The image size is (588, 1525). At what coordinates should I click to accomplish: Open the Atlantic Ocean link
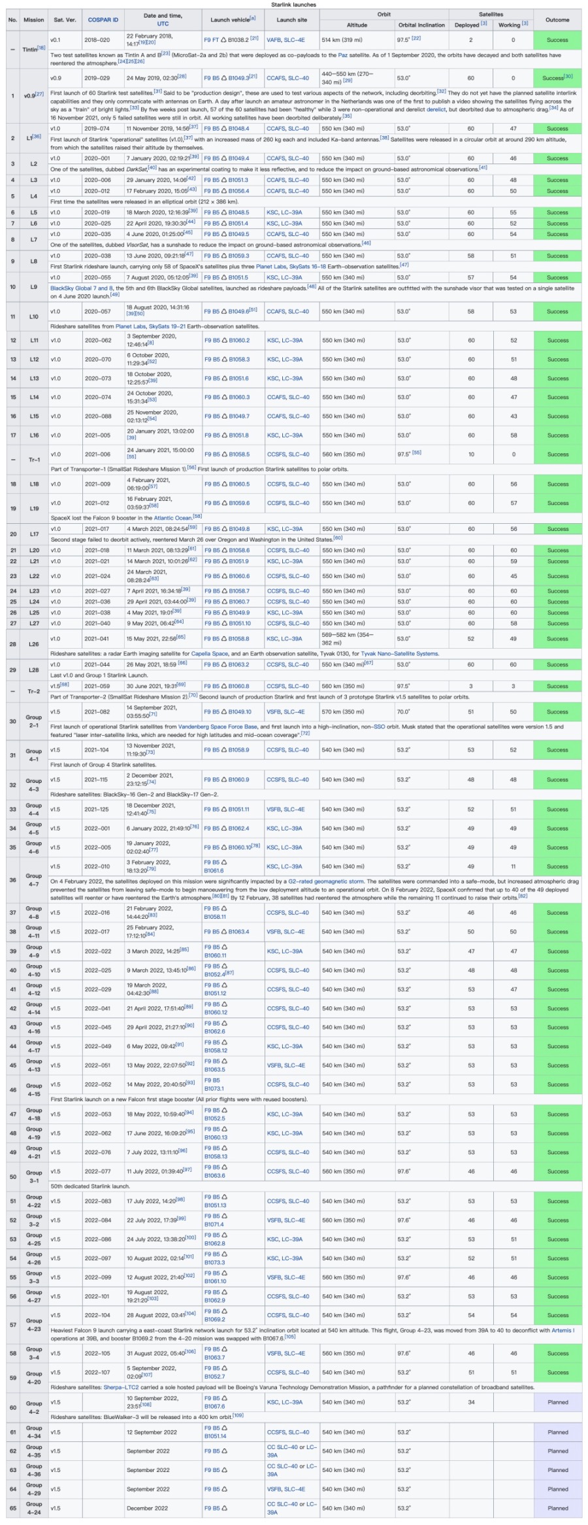tap(172, 517)
